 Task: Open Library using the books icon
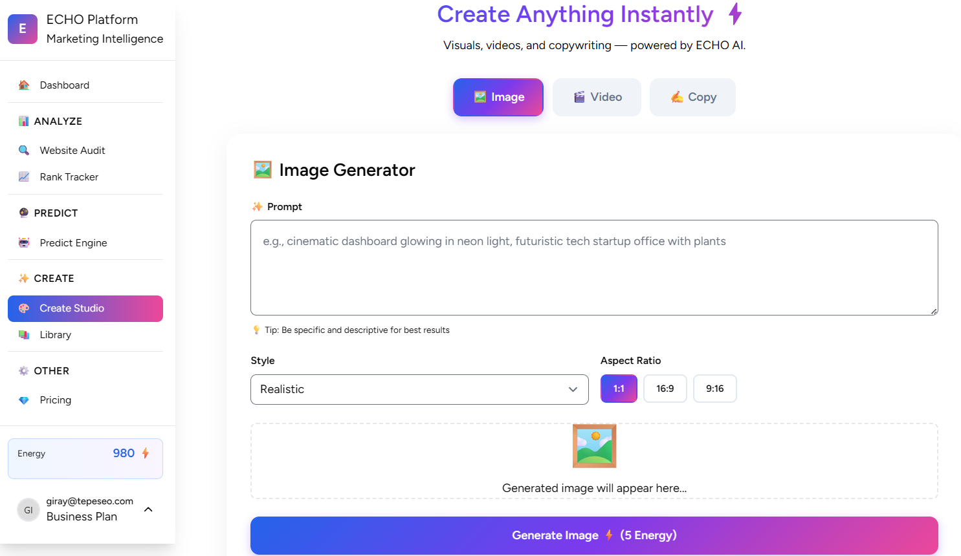coord(24,335)
